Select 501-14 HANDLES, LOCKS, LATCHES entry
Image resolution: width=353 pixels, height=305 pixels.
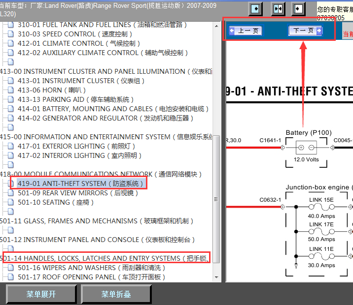click(104, 258)
